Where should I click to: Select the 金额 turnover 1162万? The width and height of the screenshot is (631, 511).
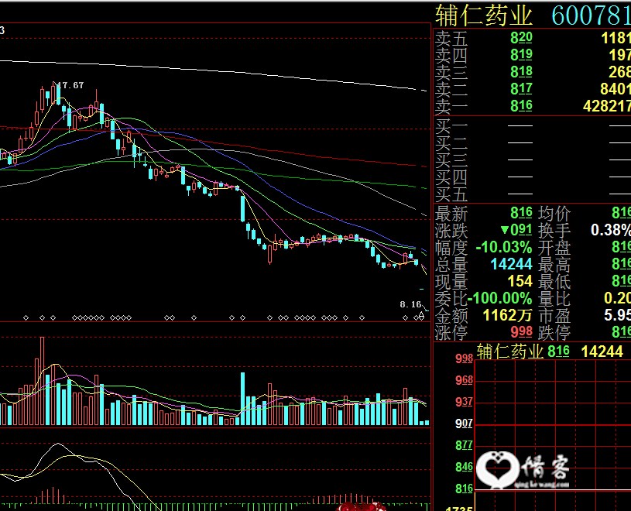[507, 315]
